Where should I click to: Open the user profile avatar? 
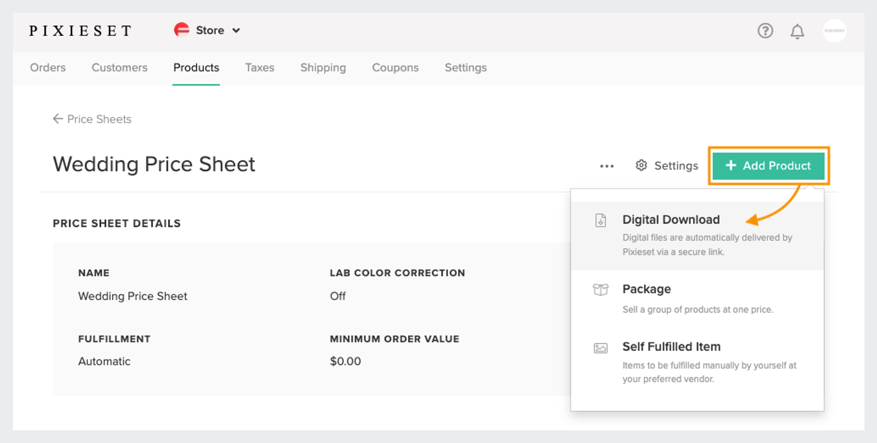click(x=834, y=31)
